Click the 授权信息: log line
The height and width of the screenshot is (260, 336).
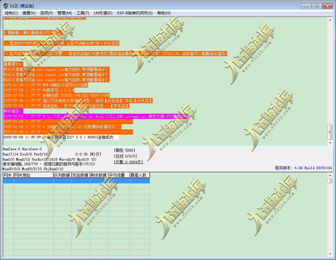click(x=13, y=111)
